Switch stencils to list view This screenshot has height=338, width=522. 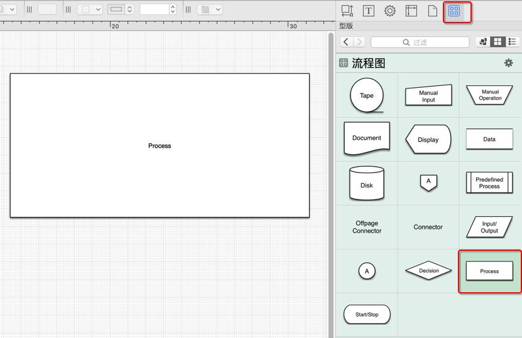(513, 42)
